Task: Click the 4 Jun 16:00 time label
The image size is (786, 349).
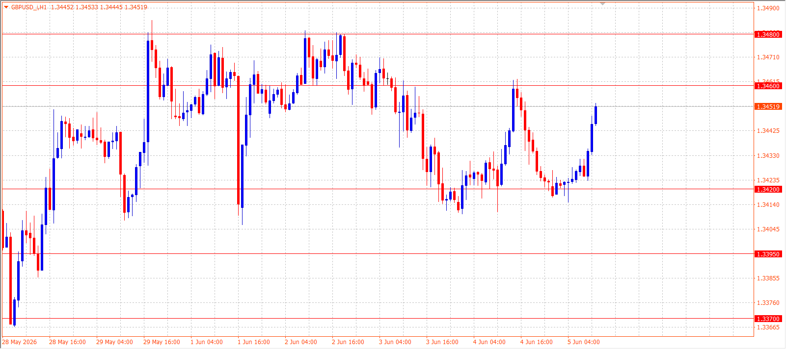Action: (537, 342)
